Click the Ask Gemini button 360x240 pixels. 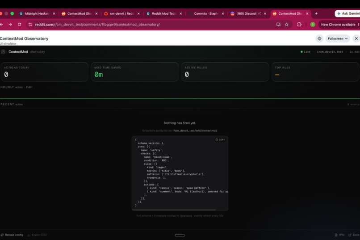[x=347, y=13]
